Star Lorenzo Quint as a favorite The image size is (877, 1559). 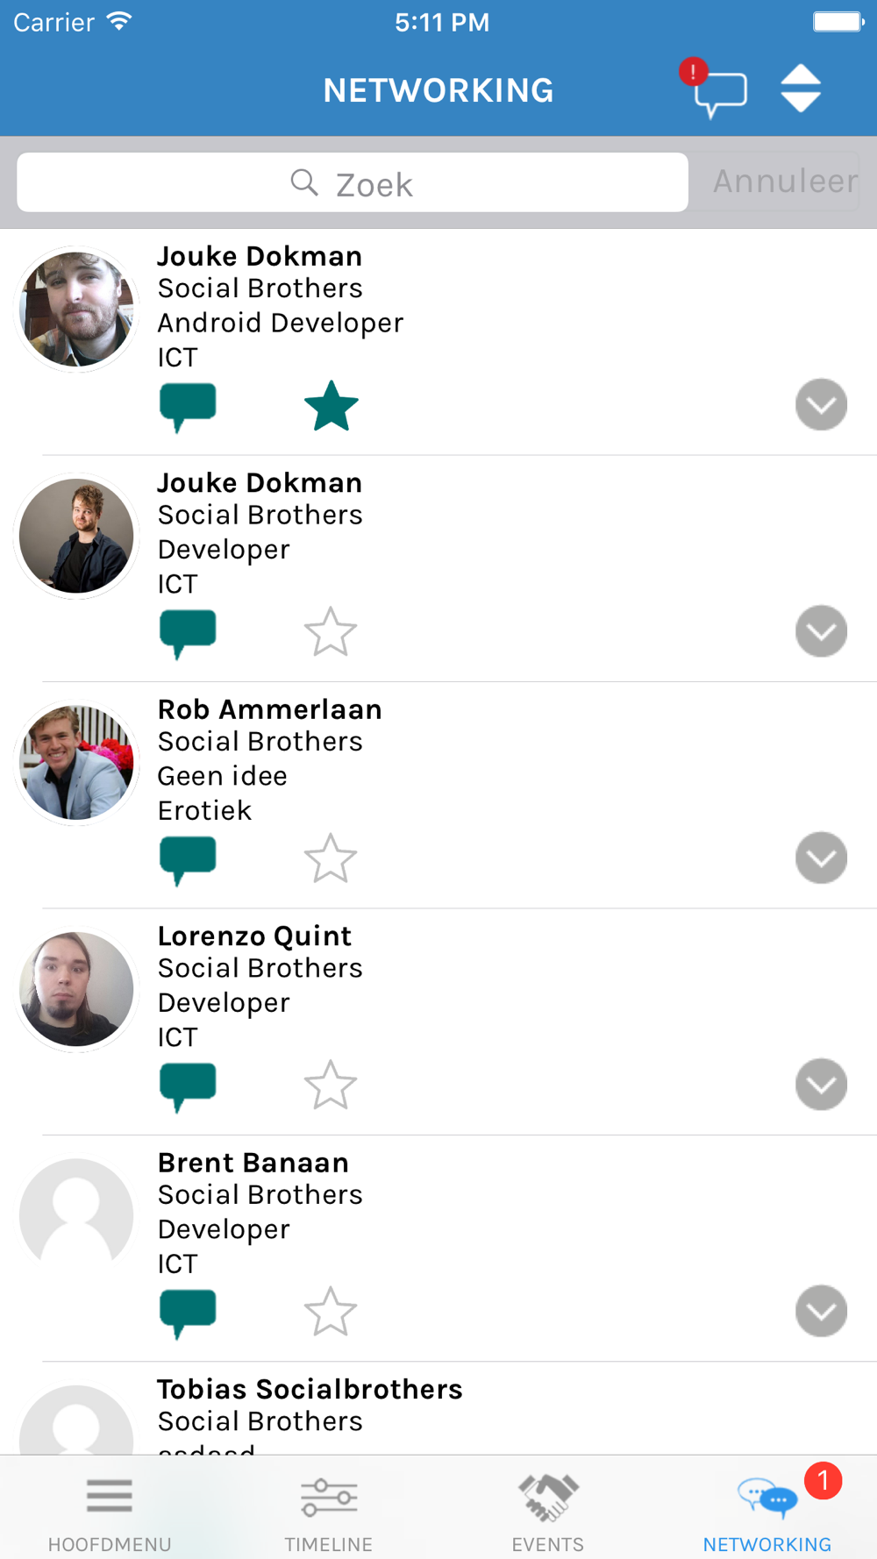click(x=331, y=1086)
